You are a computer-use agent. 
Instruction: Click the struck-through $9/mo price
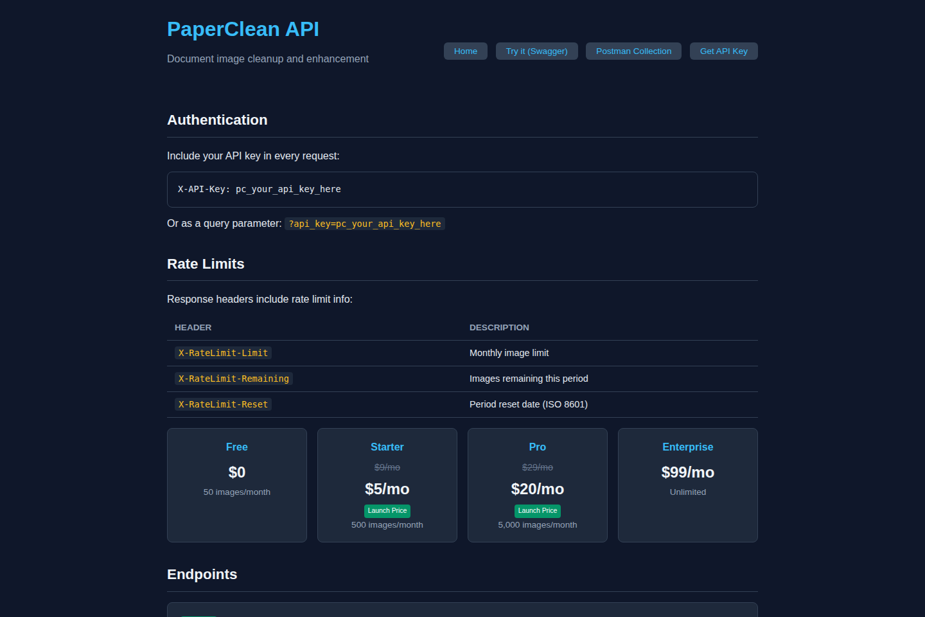tap(387, 467)
